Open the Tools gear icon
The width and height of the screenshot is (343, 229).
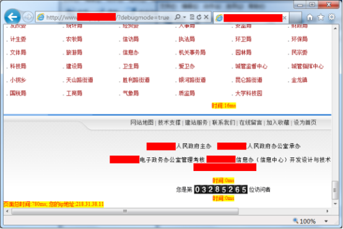point(332,17)
